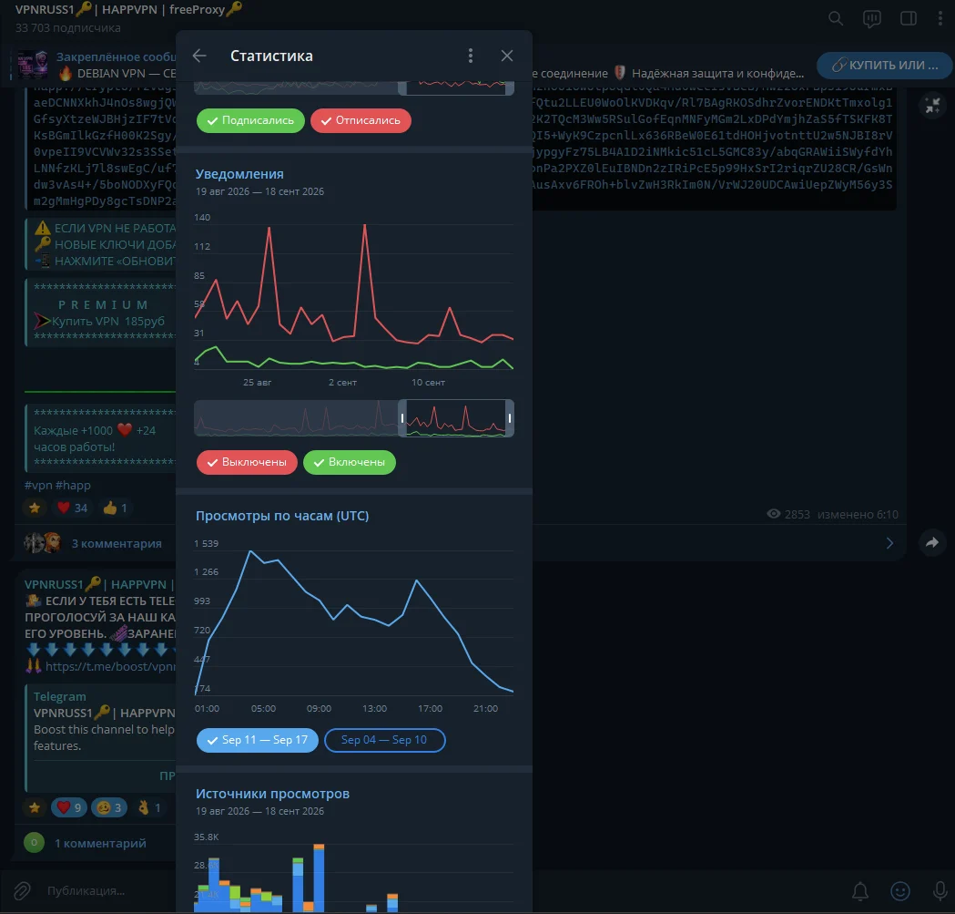
Task: Open the 1 комментарий link
Action: [100, 843]
